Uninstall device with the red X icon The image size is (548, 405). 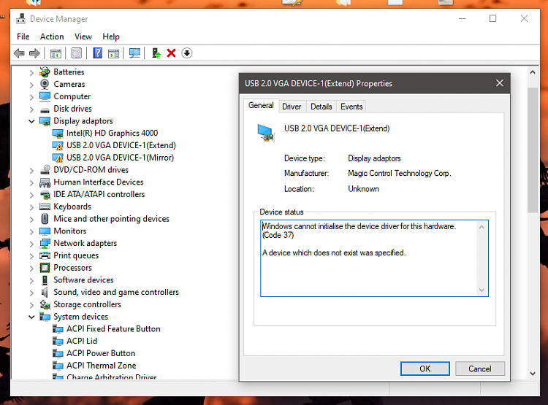coord(171,53)
